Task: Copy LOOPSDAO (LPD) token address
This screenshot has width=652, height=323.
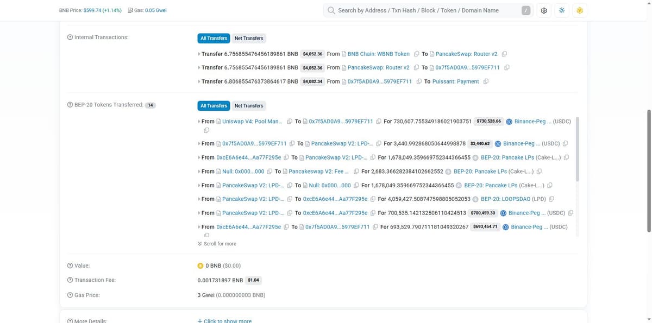Action: click(x=551, y=199)
